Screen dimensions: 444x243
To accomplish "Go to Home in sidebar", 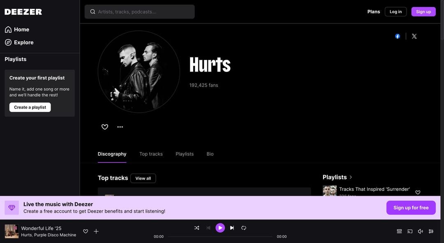I will coord(17,30).
